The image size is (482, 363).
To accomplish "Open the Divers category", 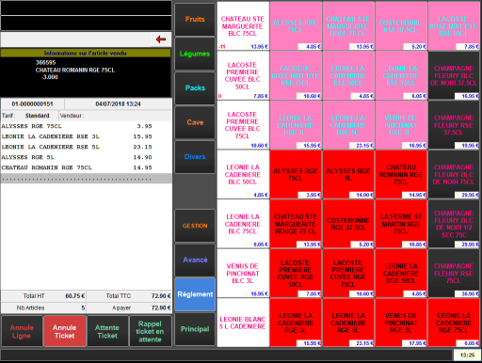I will 195,157.
